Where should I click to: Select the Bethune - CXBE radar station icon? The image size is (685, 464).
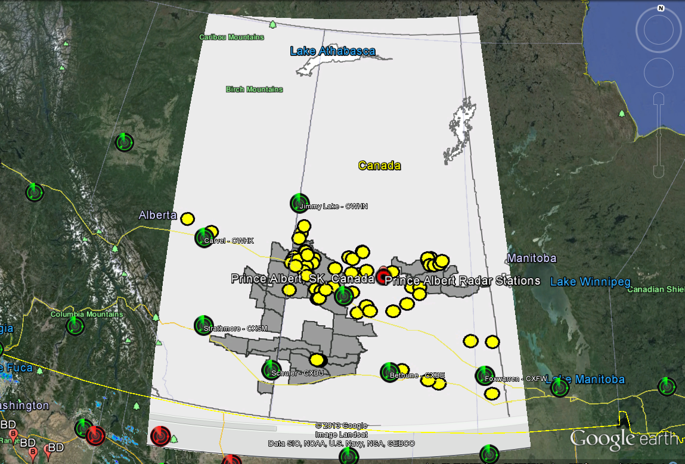pyautogui.click(x=390, y=372)
